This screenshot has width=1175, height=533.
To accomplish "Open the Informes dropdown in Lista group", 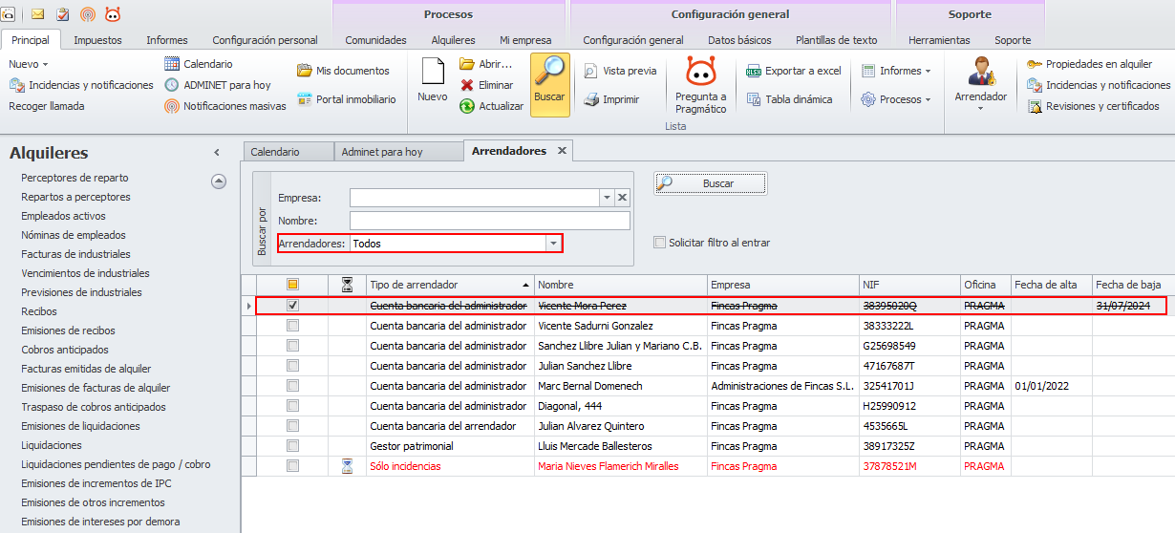I will 895,71.
